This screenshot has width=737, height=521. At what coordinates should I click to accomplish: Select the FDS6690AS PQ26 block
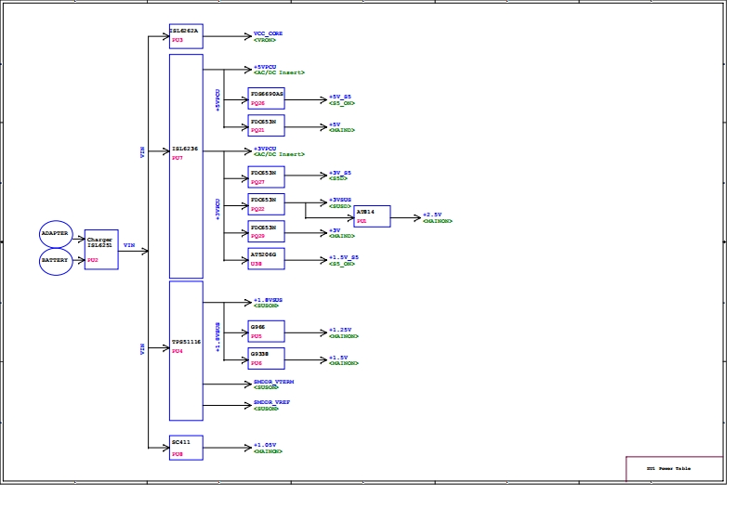(267, 98)
